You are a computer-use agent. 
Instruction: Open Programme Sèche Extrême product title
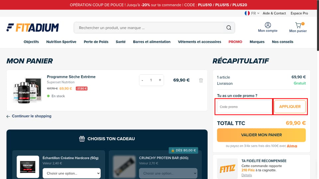(x=71, y=77)
